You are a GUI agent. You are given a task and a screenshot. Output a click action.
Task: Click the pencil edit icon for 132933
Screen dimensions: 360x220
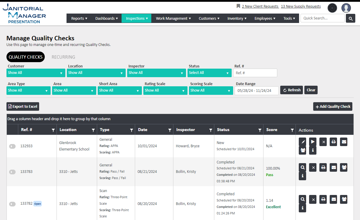(x=302, y=142)
